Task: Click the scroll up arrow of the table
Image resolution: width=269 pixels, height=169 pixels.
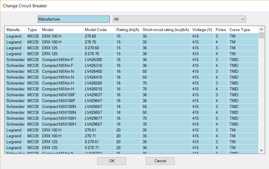Action: [261, 29]
